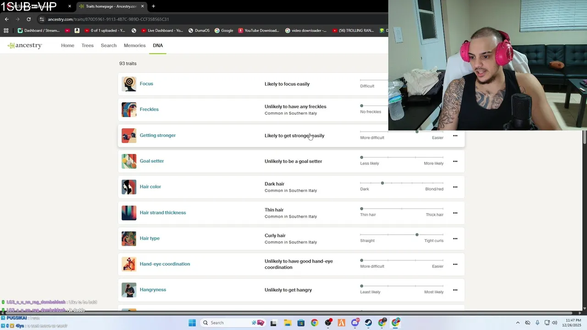The image size is (587, 330).
Task: Open the Hair color trait icon
Action: 129,187
